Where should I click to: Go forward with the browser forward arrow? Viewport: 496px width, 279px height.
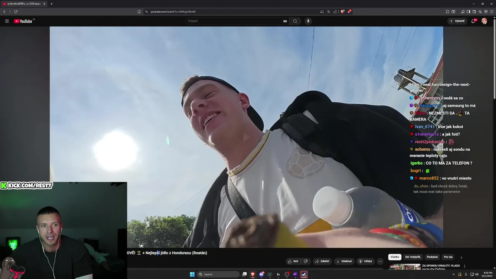coord(10,12)
